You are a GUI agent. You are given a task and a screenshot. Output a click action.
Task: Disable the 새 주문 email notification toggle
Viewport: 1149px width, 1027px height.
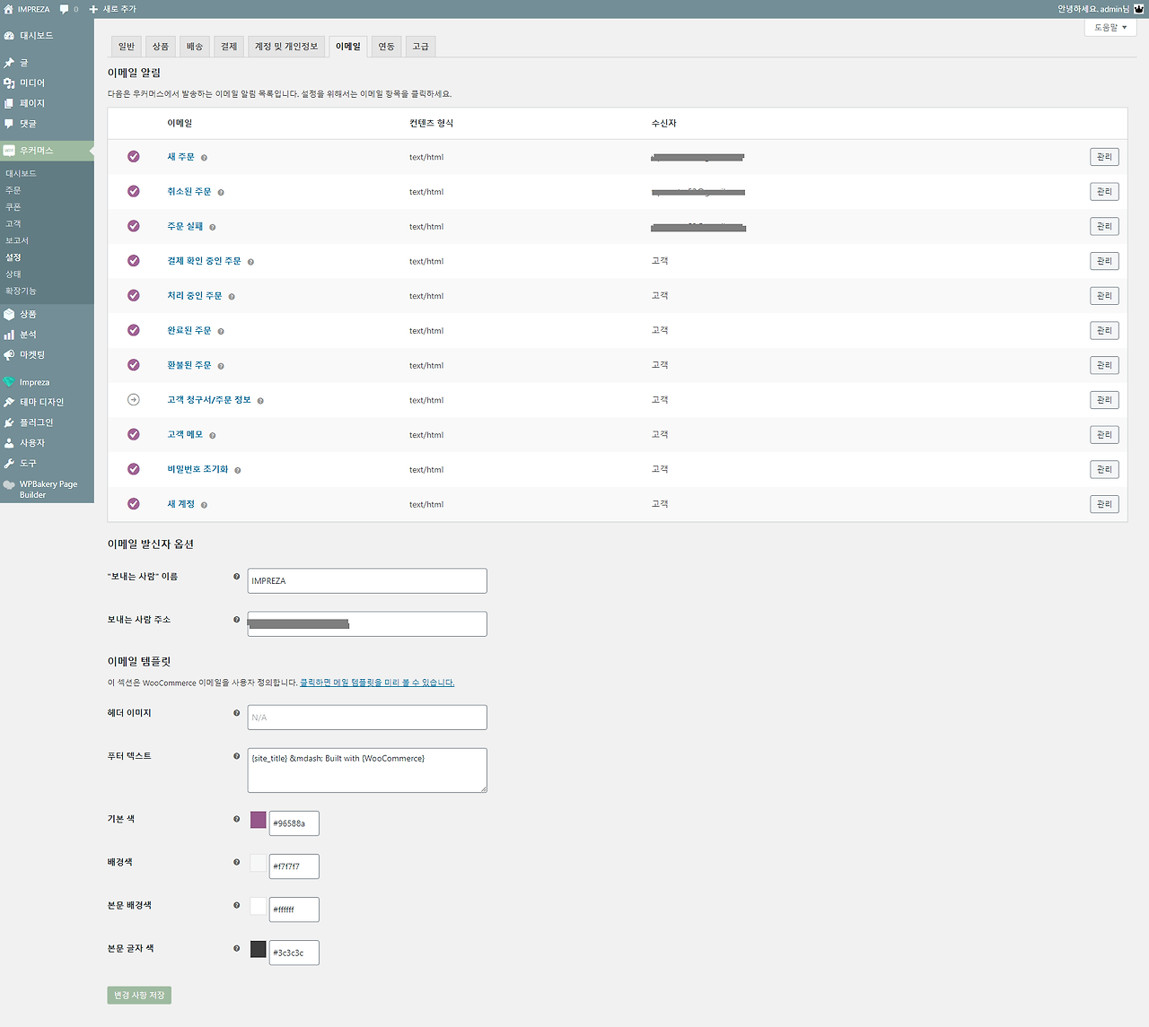tap(133, 156)
